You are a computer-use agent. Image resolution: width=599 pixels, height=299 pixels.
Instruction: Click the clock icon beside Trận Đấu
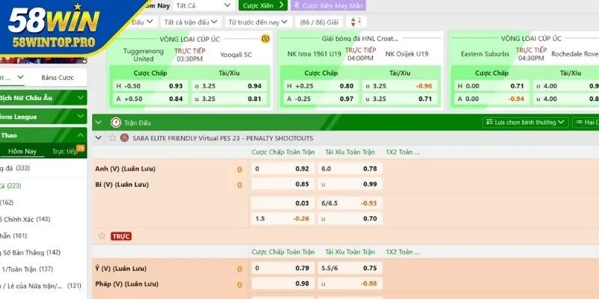tap(115, 122)
